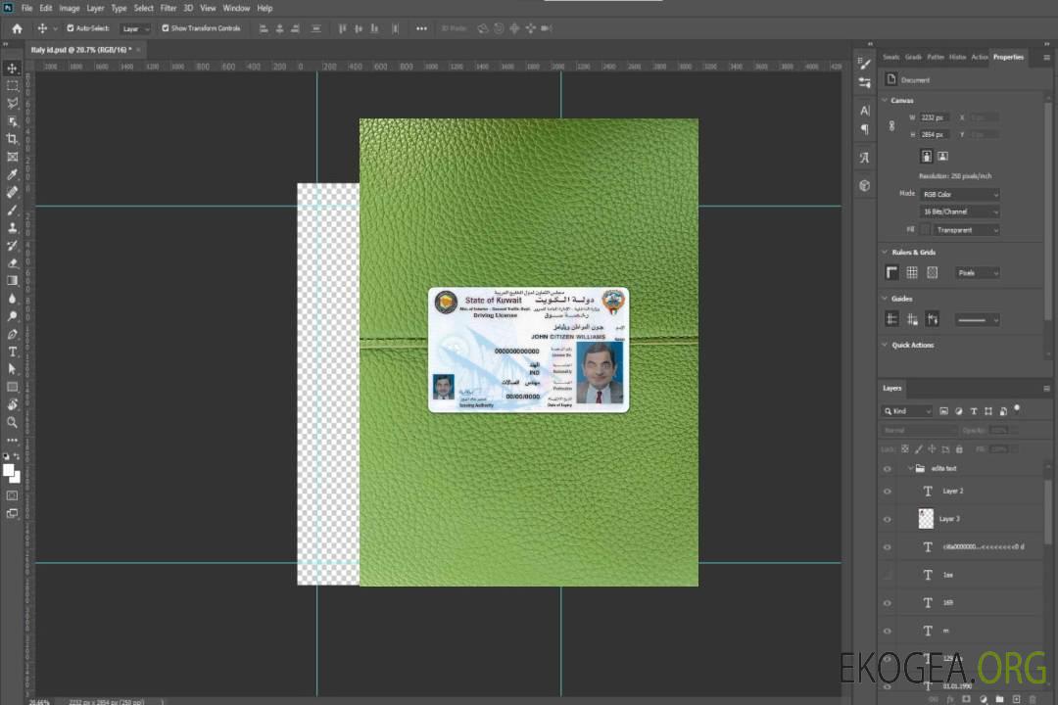
Task: Open the Fill Transparent dropdown
Action: [966, 230]
